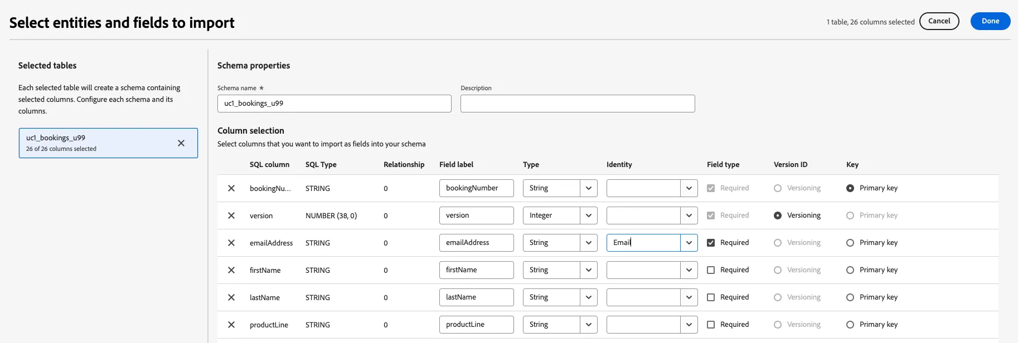Choose Primary key for lastName row
Image resolution: width=1018 pixels, height=343 pixels.
(850, 297)
